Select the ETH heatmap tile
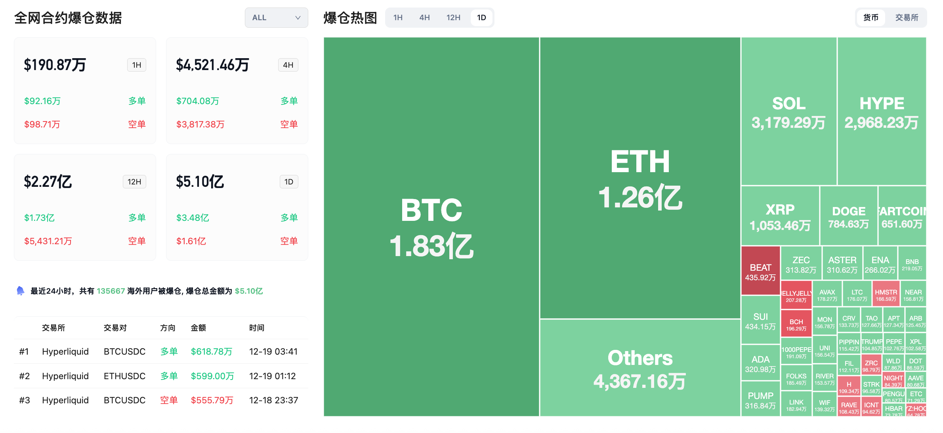The image size is (943, 433). click(x=640, y=178)
